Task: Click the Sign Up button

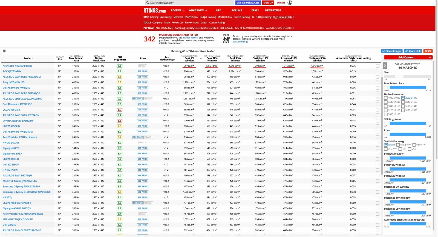Action: tap(268, 3)
